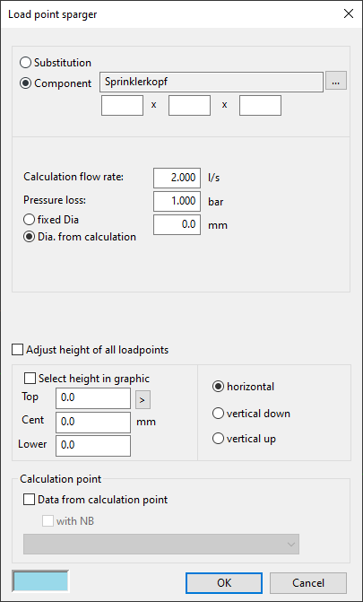
Task: Click the diameter mm input field
Action: 177,224
